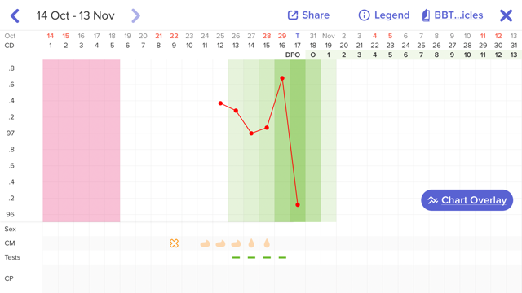This screenshot has width=522, height=293.
Task: Open the BBT articles book icon
Action: pyautogui.click(x=426, y=15)
